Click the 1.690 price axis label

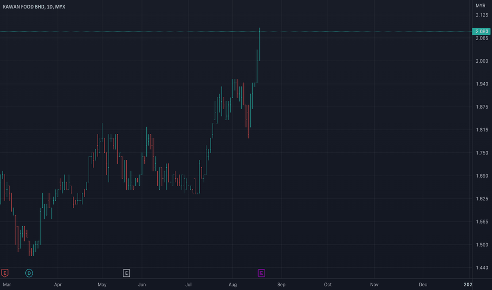[481, 176]
